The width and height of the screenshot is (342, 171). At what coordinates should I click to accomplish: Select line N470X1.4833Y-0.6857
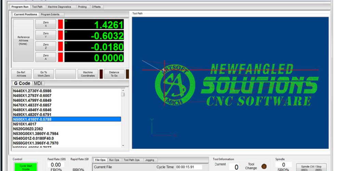point(67,105)
